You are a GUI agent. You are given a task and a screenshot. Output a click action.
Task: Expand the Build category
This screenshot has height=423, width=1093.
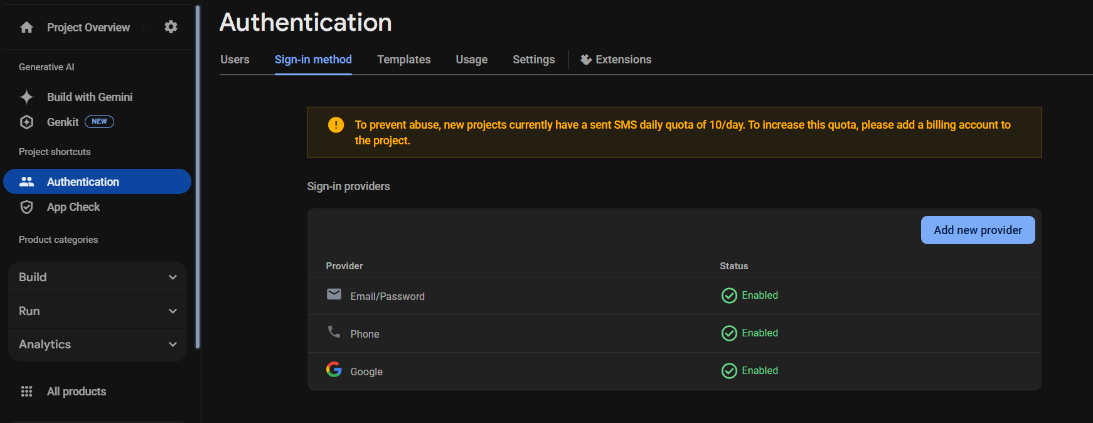point(97,277)
